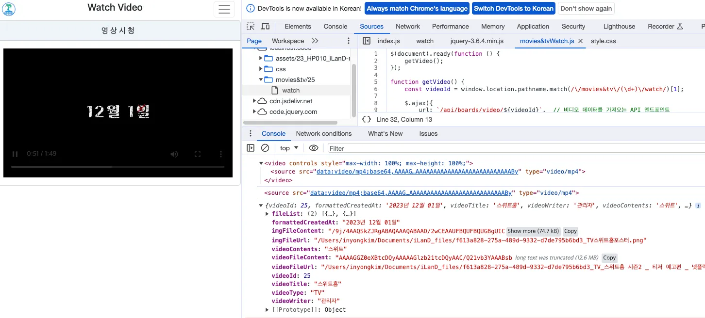Open the top JavaScript context dropdown
705x318 pixels.
[x=289, y=148]
